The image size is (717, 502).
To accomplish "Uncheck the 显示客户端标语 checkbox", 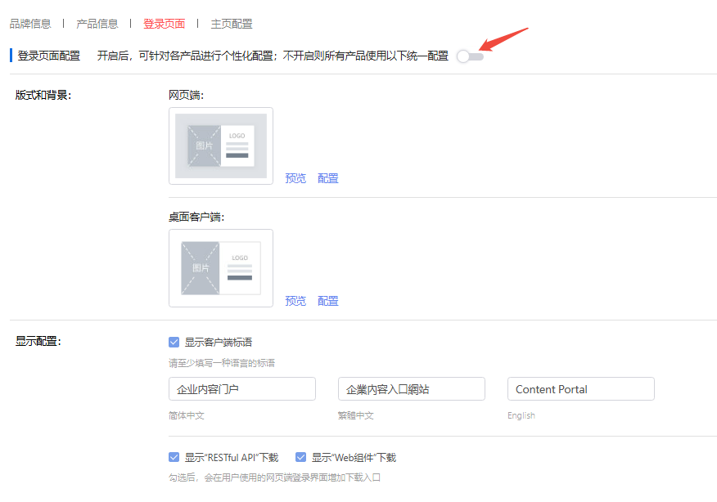I will tap(174, 342).
